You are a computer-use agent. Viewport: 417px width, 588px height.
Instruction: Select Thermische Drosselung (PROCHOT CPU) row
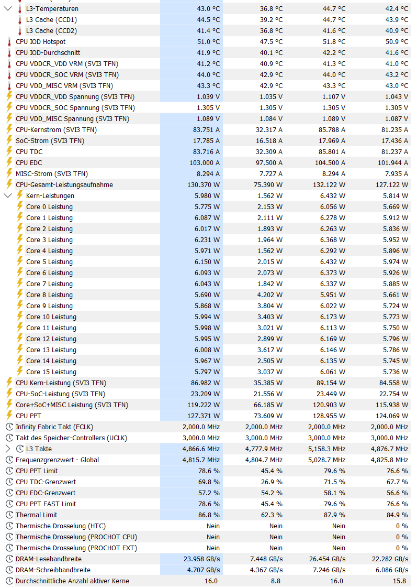[207, 537]
